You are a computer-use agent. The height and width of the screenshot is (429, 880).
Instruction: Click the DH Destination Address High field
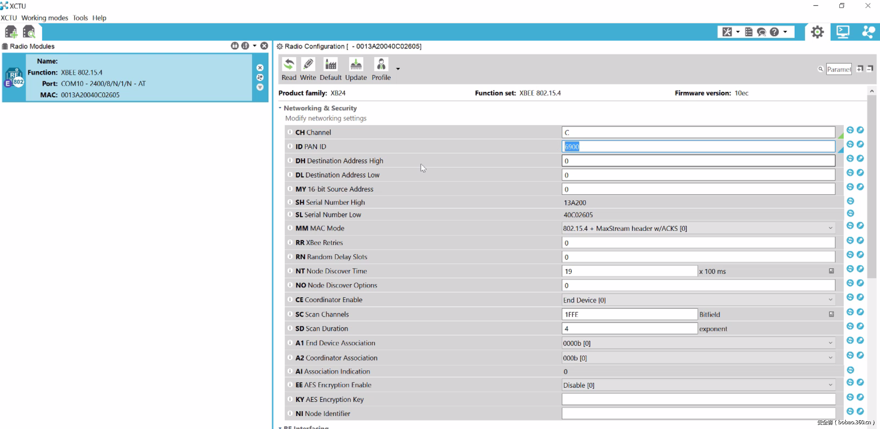[x=698, y=161]
